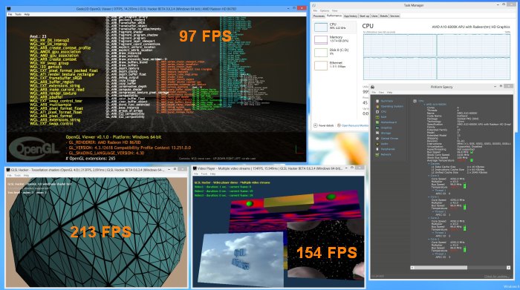Image resolution: width=520 pixels, height=290 pixels.
Task: Switch to the App history tab
Action: (351, 16)
